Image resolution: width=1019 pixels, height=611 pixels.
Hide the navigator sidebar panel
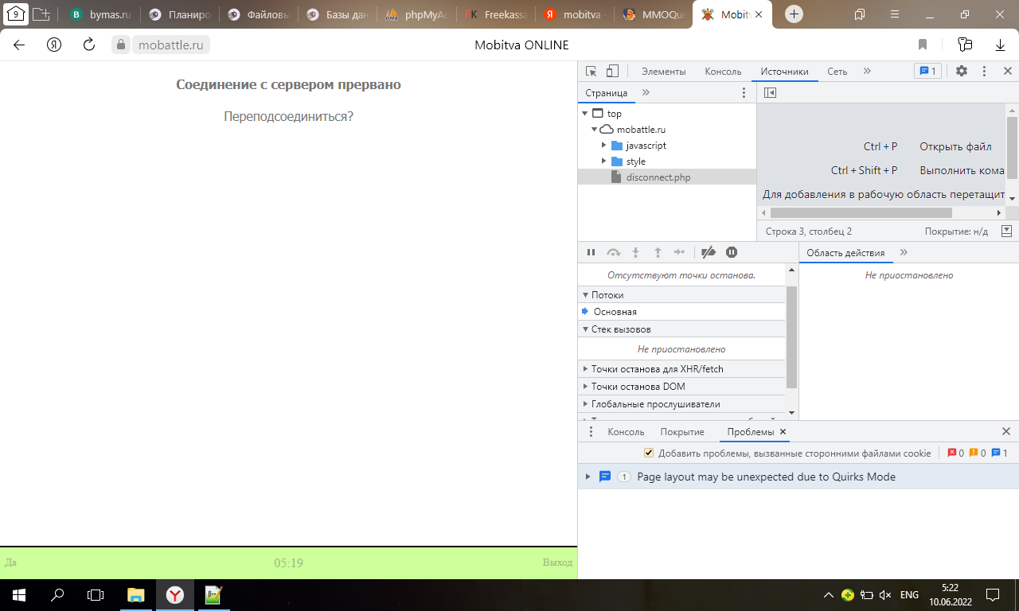[770, 92]
